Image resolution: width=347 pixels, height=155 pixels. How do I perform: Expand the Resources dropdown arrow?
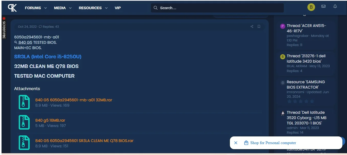tap(106, 8)
